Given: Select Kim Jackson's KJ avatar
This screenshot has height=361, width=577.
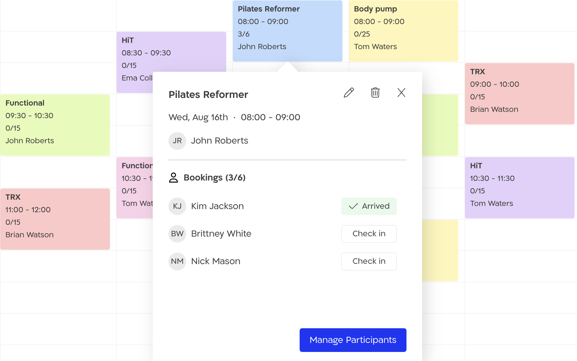Looking at the screenshot, I should click(x=177, y=206).
